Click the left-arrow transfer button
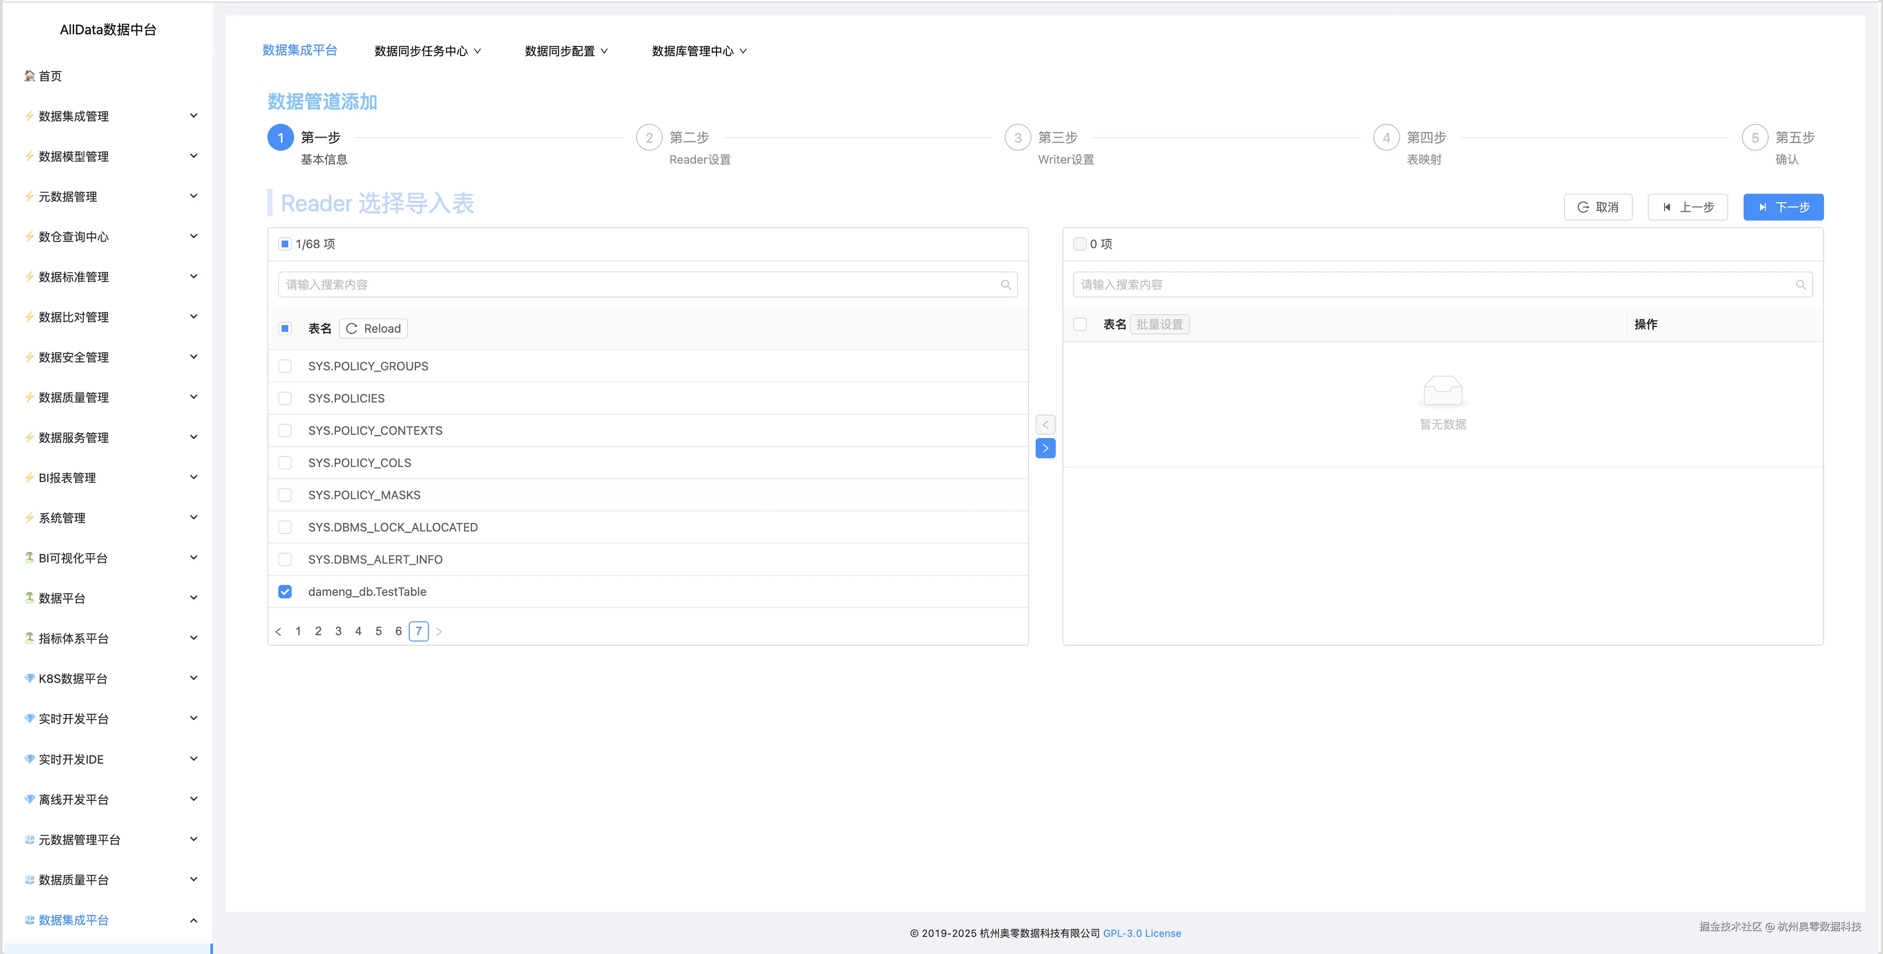Viewport: 1883px width, 954px height. (1045, 424)
